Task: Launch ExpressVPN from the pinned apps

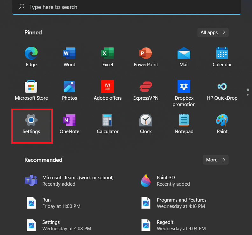Action: [x=146, y=90]
